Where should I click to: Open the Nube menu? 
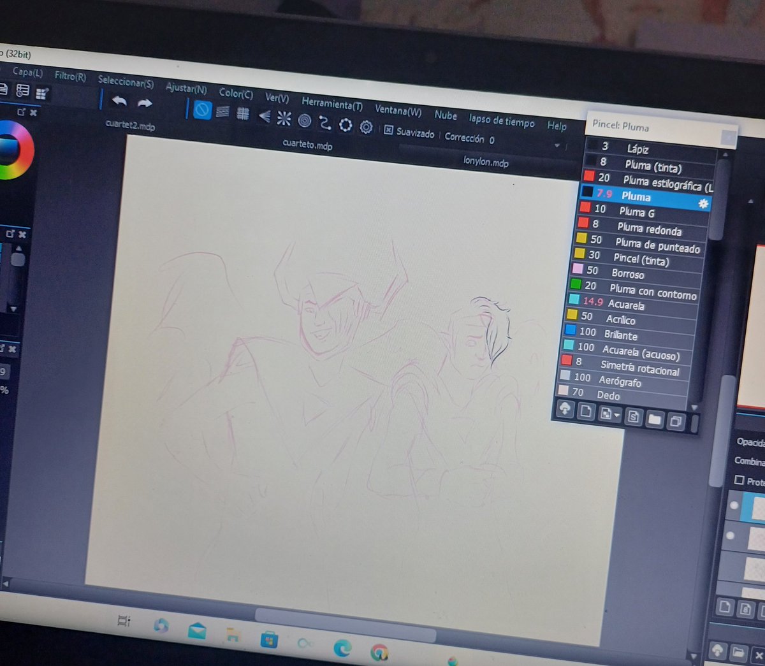(x=446, y=115)
